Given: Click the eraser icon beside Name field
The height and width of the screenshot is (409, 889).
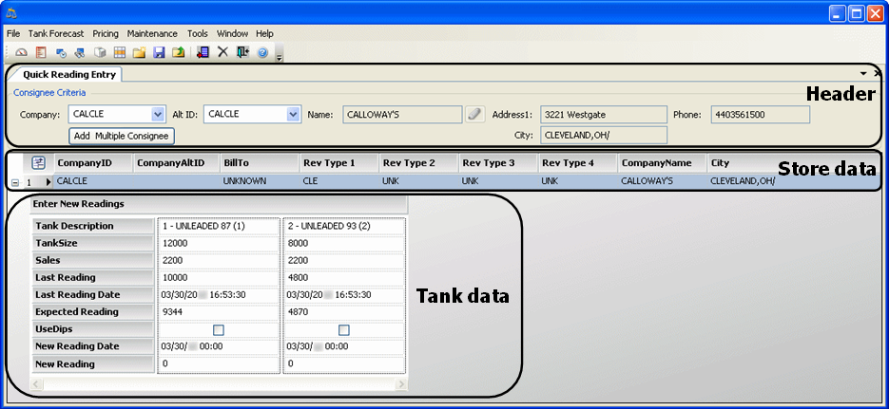Looking at the screenshot, I should click(475, 114).
